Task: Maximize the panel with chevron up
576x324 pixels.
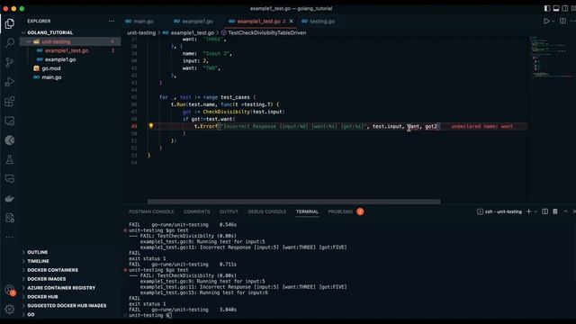Action: 566,211
